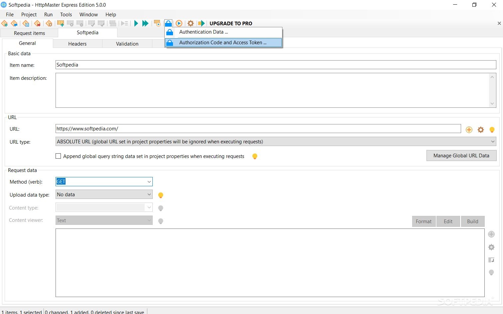Click the execute request item with play badge icon
Viewport: 503px width, 314px height.
(157, 23)
